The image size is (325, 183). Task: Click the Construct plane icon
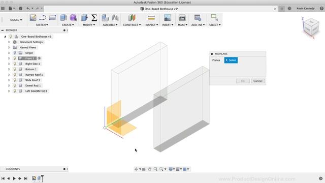[132, 18]
